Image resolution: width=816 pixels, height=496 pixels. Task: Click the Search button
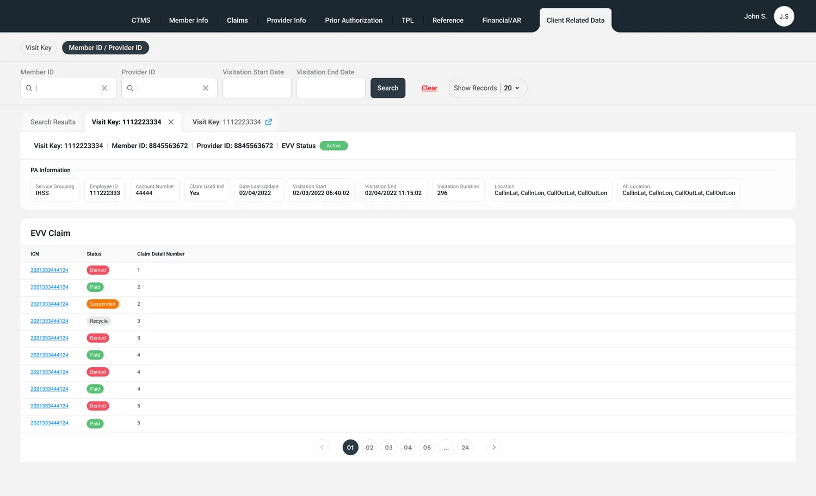pos(388,88)
